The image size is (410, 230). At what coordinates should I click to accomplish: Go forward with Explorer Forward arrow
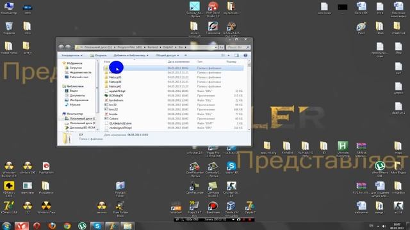[x=68, y=47]
